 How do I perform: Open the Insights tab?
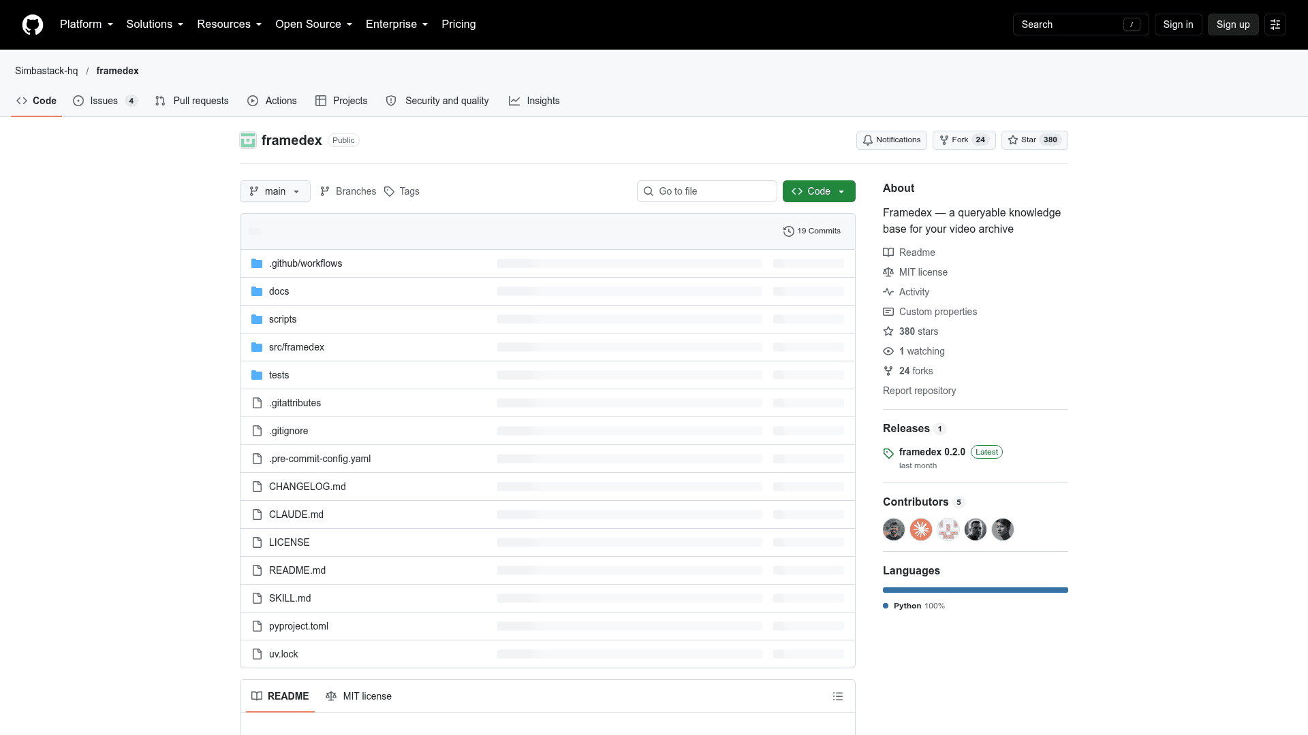(x=534, y=101)
